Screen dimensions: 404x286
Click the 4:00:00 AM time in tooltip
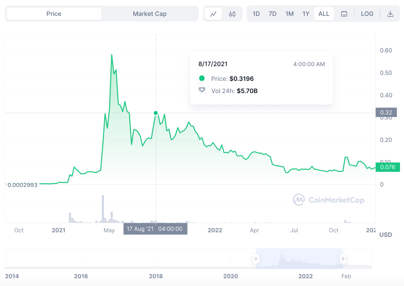[309, 64]
